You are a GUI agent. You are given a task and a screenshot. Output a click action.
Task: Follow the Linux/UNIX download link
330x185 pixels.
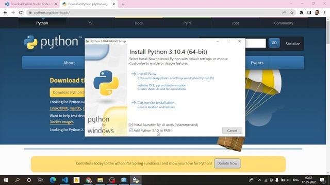click(59, 108)
